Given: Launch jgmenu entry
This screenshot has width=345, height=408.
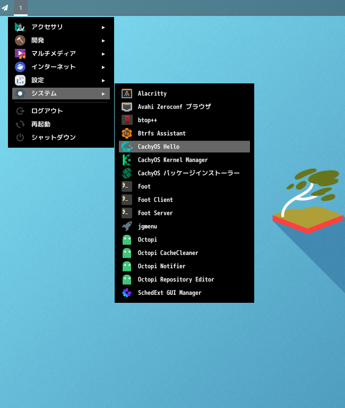Looking at the screenshot, I should (x=184, y=226).
